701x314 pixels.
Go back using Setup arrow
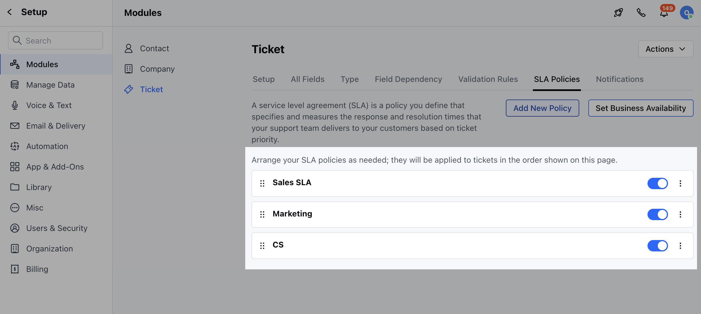[10, 12]
